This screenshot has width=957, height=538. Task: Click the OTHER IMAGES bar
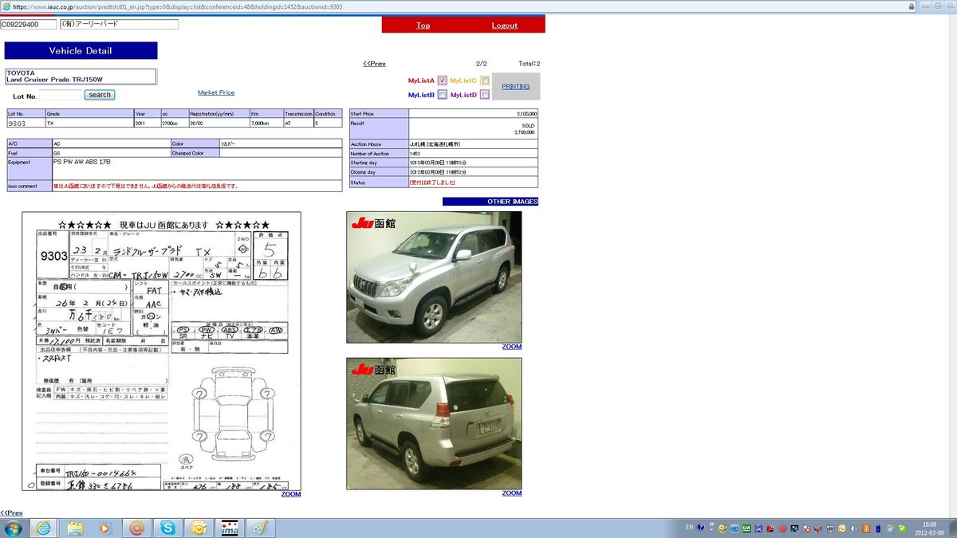(x=490, y=202)
